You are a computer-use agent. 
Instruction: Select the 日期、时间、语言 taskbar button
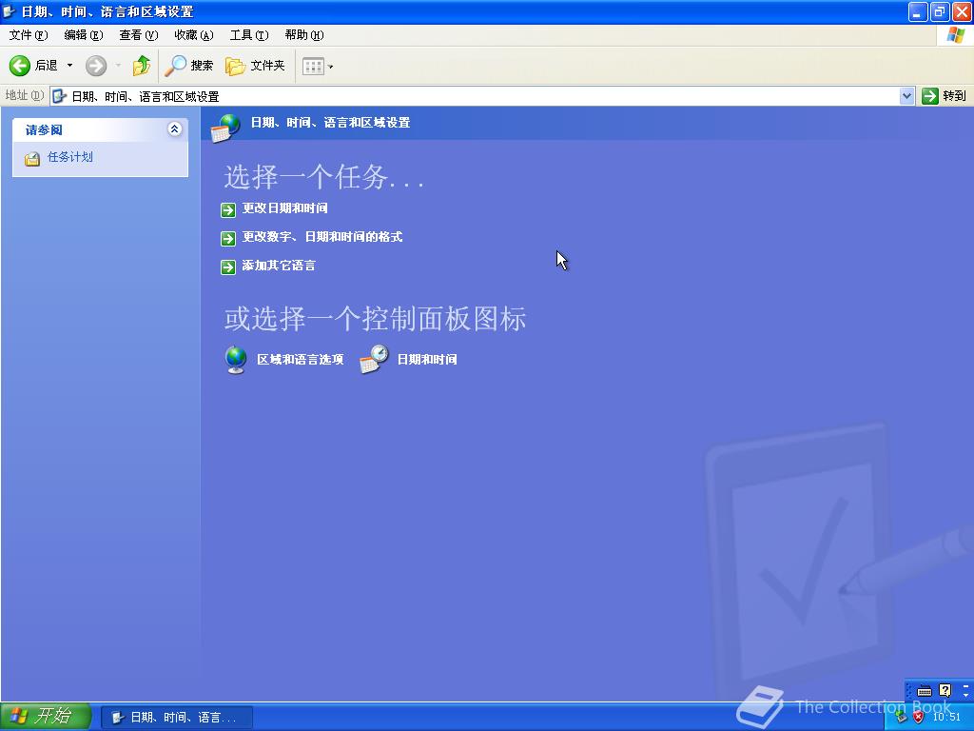coord(176,718)
